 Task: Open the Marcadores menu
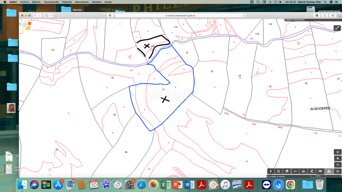click(82, 2)
